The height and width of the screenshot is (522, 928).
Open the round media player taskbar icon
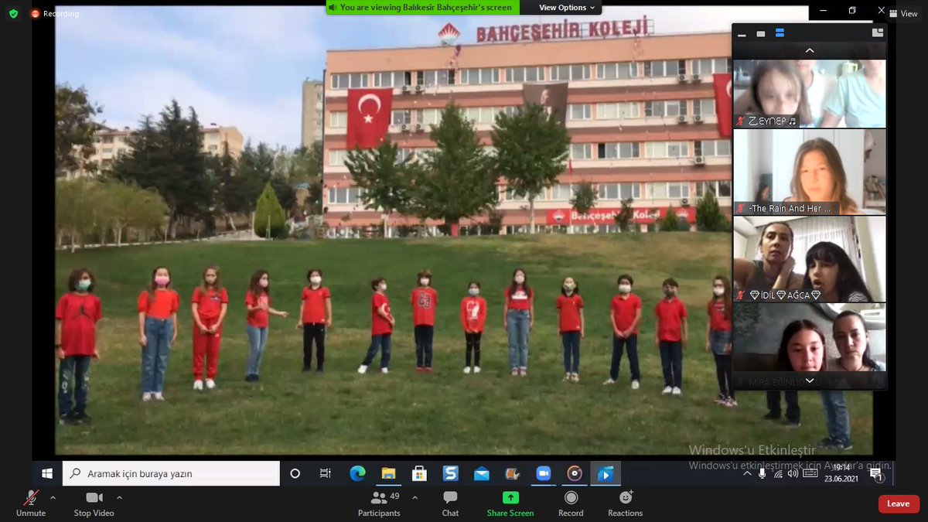[574, 473]
